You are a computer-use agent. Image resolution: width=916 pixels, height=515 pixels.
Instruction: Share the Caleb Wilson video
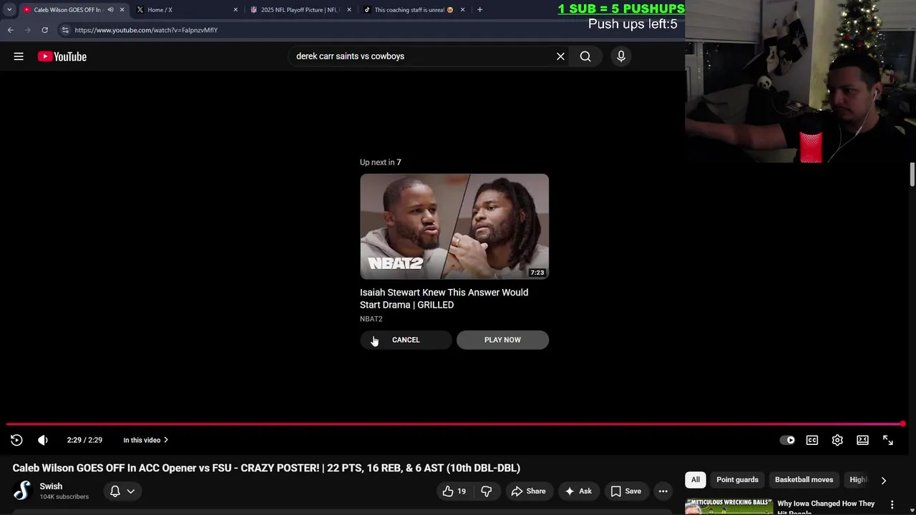click(x=528, y=491)
